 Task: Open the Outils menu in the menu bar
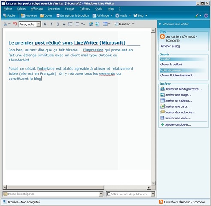99,9
